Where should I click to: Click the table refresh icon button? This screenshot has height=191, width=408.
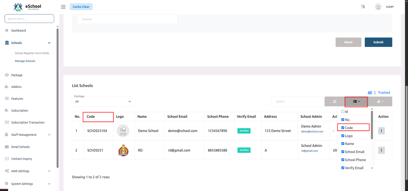click(335, 101)
